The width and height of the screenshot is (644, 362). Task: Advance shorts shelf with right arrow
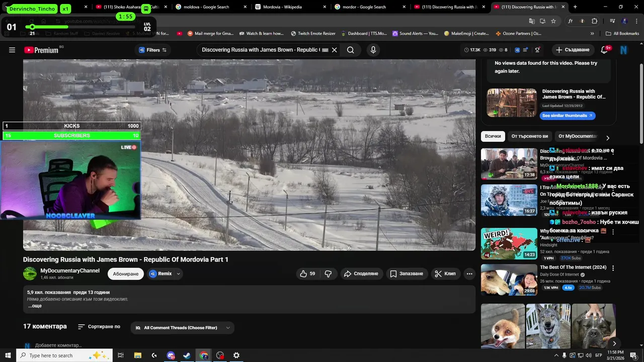point(614,344)
